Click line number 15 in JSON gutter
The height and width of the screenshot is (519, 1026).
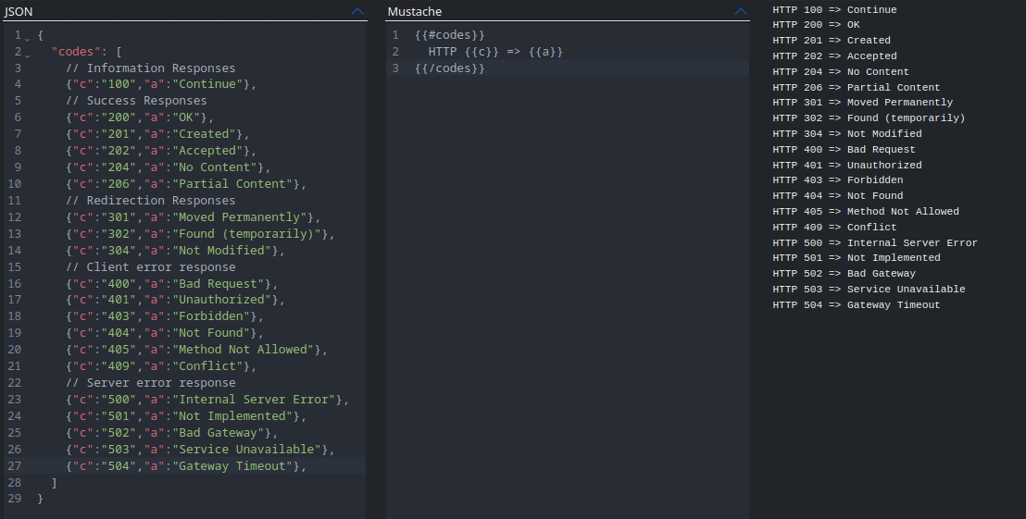click(14, 267)
